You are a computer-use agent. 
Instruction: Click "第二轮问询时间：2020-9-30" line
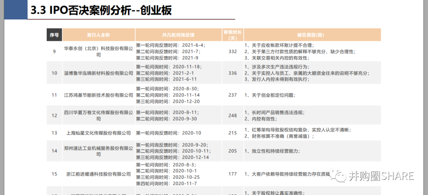[x=166, y=119]
